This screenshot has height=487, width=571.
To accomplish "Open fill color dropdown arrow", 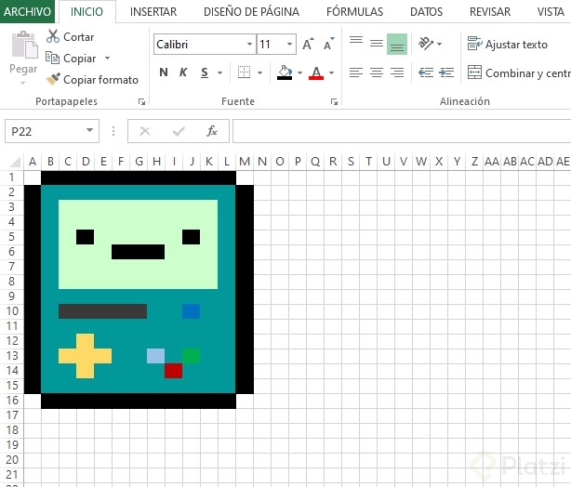I will click(x=299, y=72).
